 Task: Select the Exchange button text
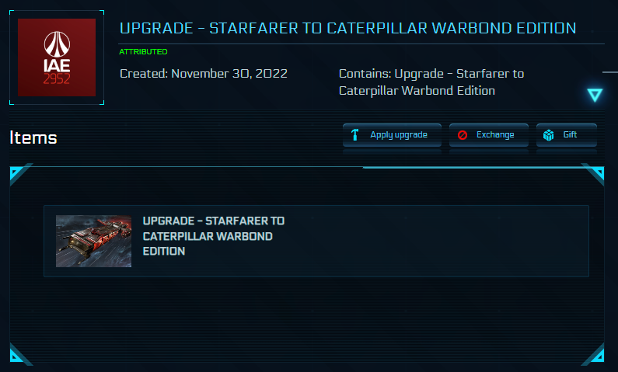[495, 134]
